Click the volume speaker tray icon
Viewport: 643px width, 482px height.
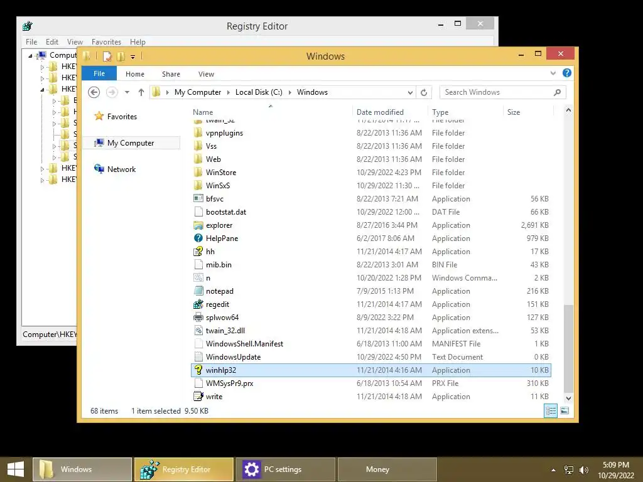click(584, 469)
